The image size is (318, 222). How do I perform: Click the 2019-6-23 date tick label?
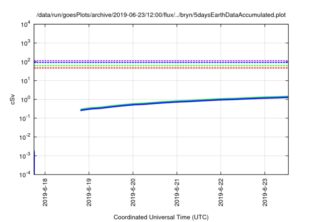click(265, 192)
